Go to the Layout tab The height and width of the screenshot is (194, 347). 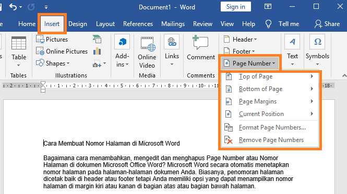(x=105, y=24)
